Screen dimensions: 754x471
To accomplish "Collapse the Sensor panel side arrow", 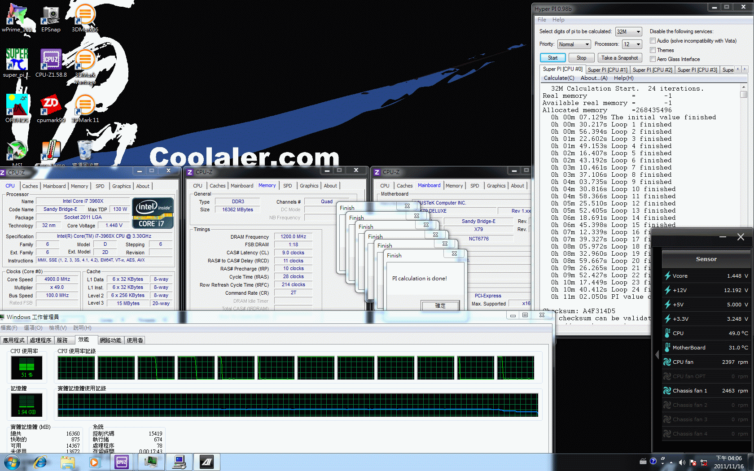I will click(657, 355).
